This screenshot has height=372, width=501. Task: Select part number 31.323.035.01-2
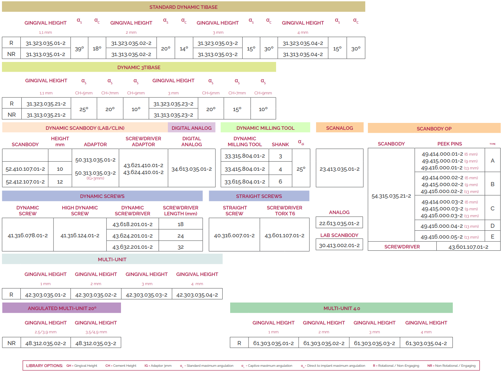(x=46, y=43)
